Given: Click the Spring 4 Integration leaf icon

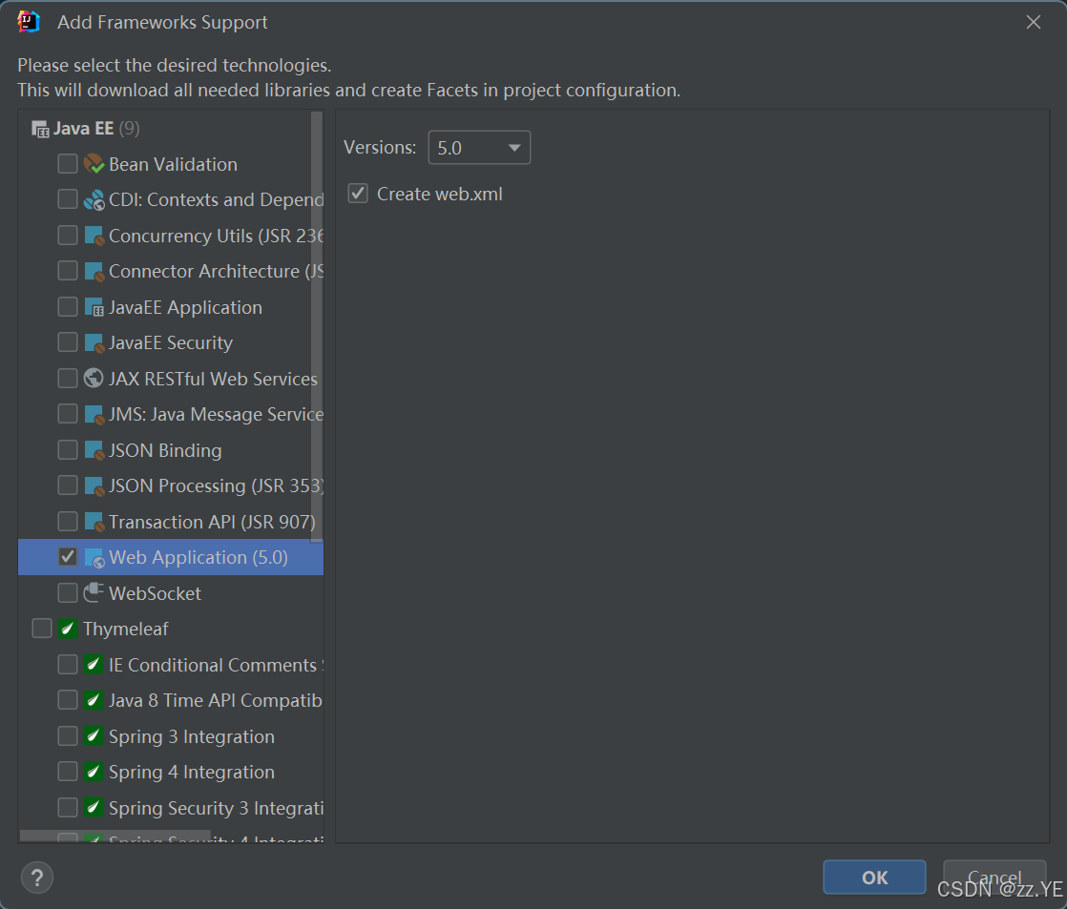Looking at the screenshot, I should pos(94,772).
